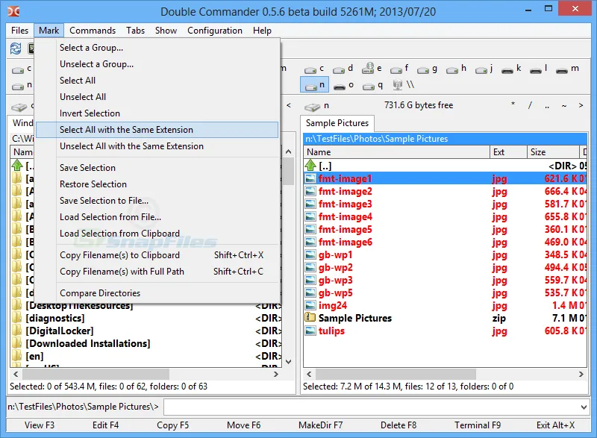Select drive l in right panel
The image size is (597, 438).
(x=539, y=69)
